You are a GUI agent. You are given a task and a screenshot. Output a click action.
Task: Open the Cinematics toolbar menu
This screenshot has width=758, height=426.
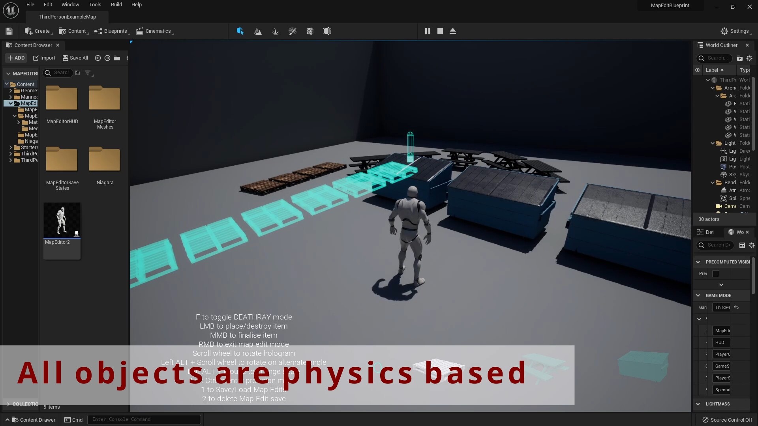click(x=155, y=31)
